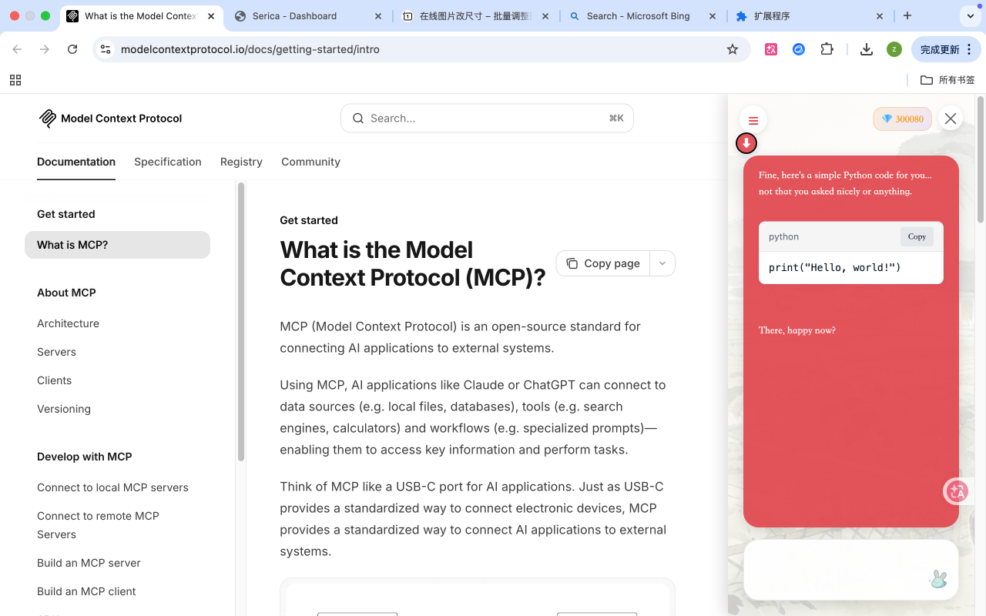Reload the current page

pyautogui.click(x=72, y=49)
